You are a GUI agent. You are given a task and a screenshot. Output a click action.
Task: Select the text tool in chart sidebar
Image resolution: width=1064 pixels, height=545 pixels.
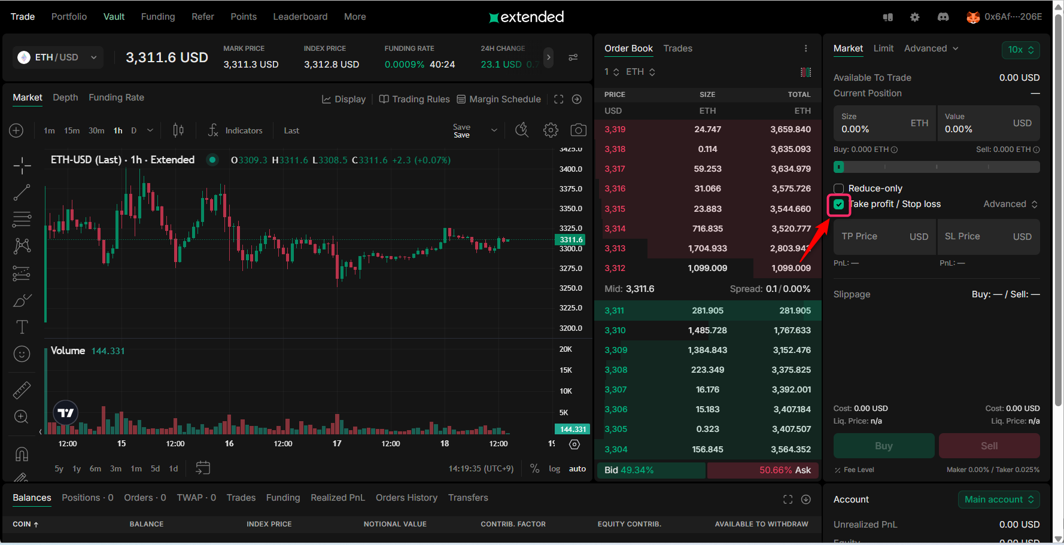coord(22,327)
